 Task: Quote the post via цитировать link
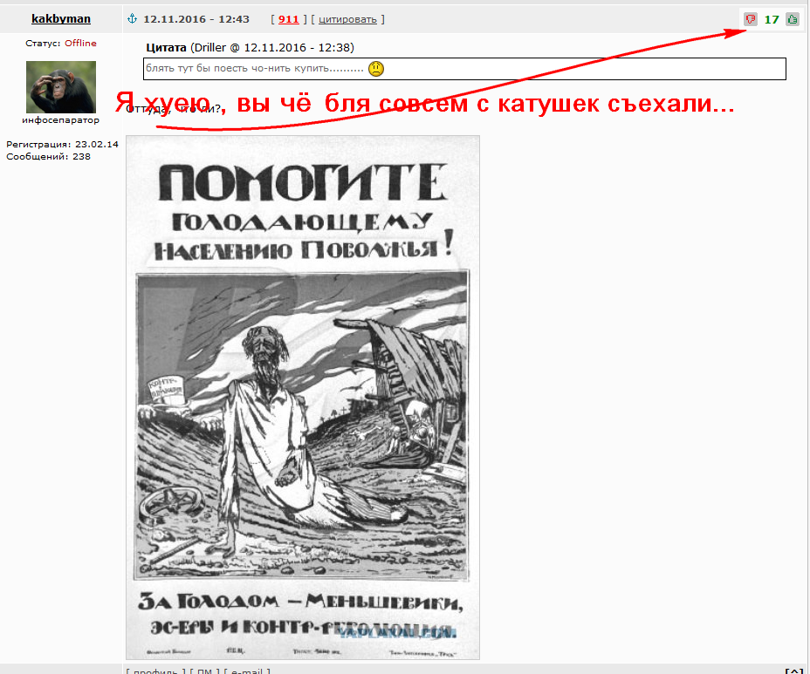point(347,19)
